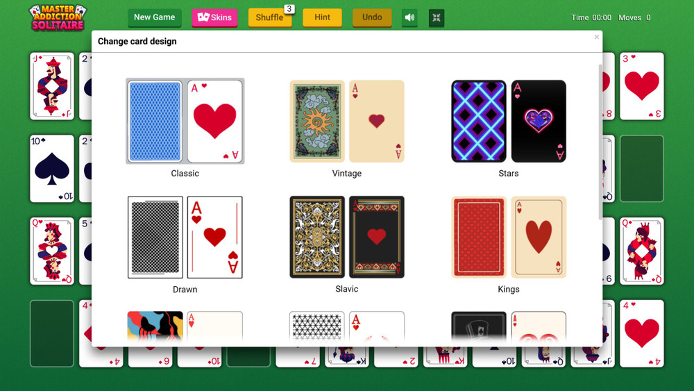Click the Master Addiction Solitaire logo

(x=58, y=18)
